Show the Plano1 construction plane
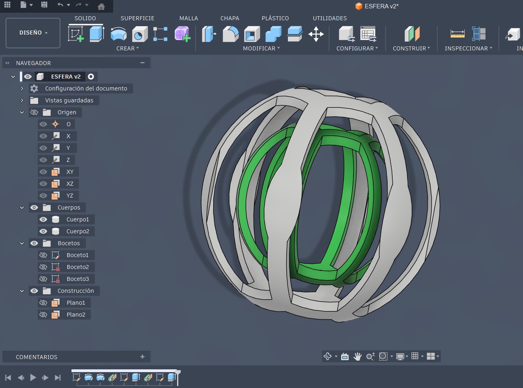The image size is (523, 388). 43,303
